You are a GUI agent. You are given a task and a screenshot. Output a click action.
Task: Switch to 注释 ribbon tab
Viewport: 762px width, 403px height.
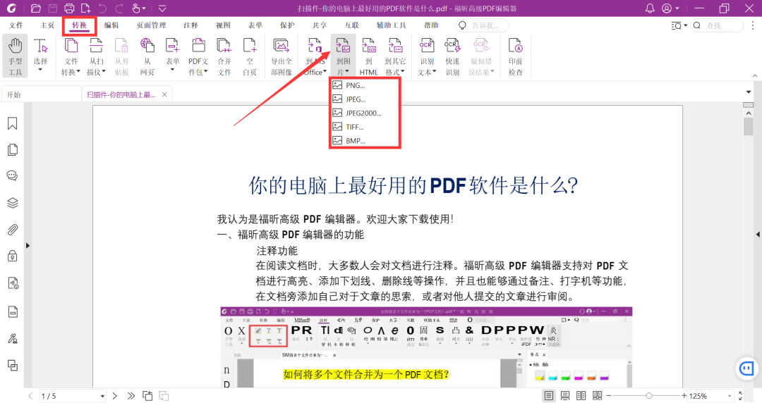click(190, 25)
